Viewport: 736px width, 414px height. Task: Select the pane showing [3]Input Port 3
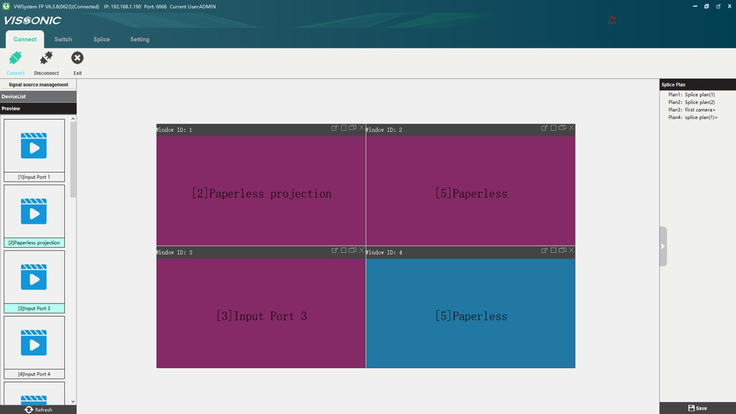coord(261,313)
